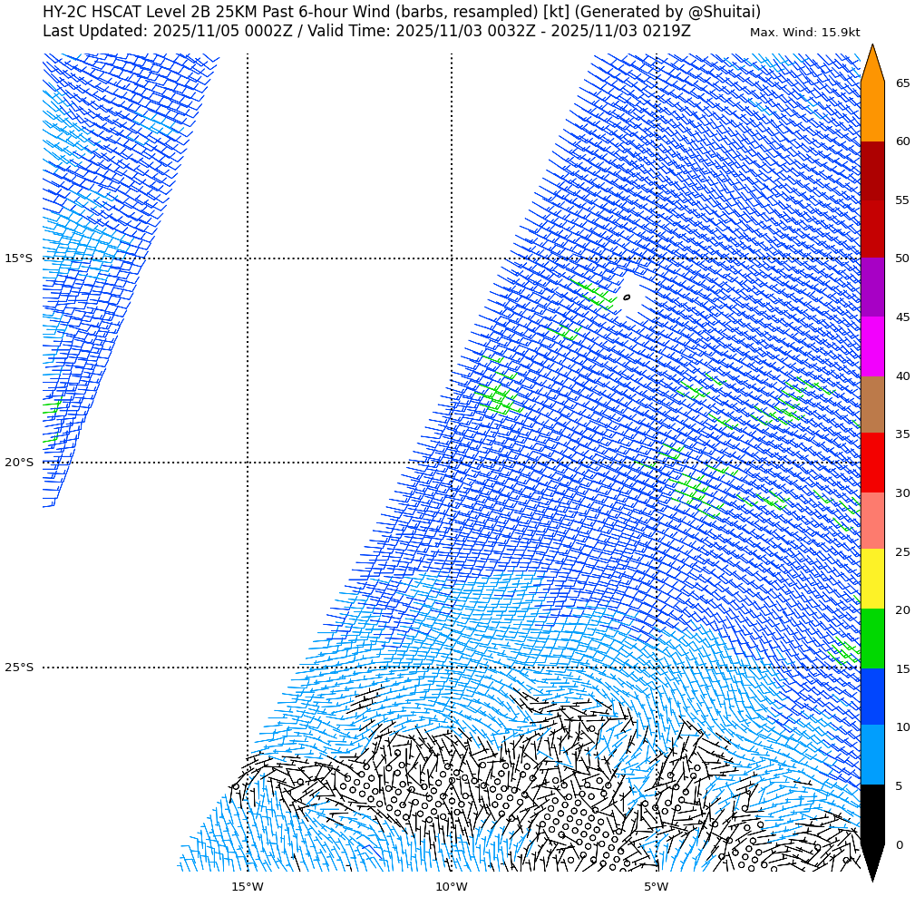Click the orange 60-65 kt colorbar segment
The width and height of the screenshot is (915, 897).
(871, 112)
